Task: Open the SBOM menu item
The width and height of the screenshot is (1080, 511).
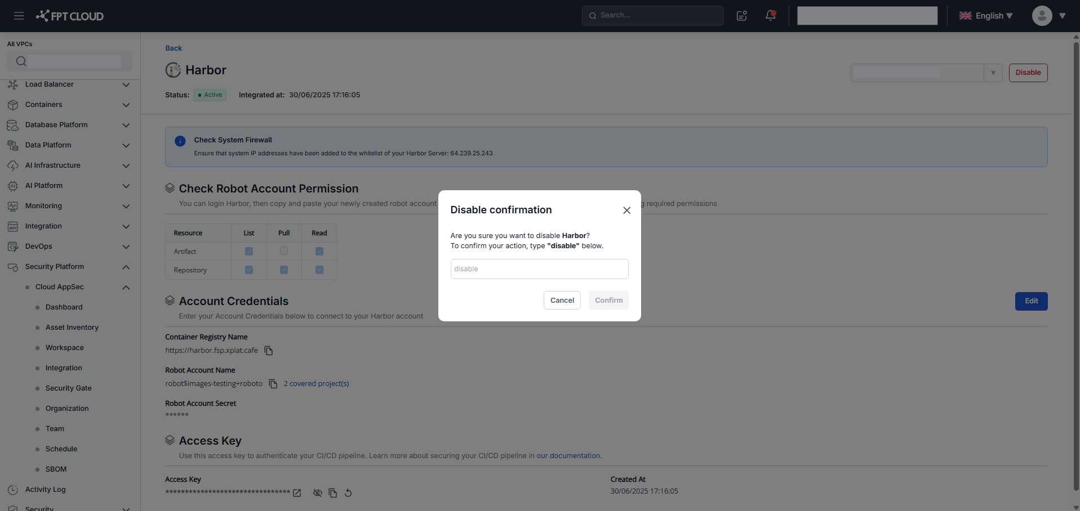Action: pyautogui.click(x=56, y=469)
